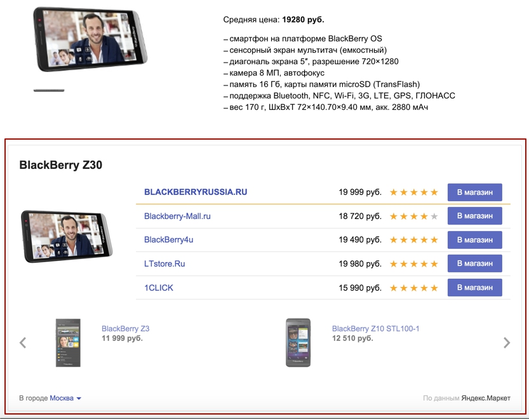Click В магазин button for BlackBerry4u
This screenshot has width=529, height=419.
point(474,240)
